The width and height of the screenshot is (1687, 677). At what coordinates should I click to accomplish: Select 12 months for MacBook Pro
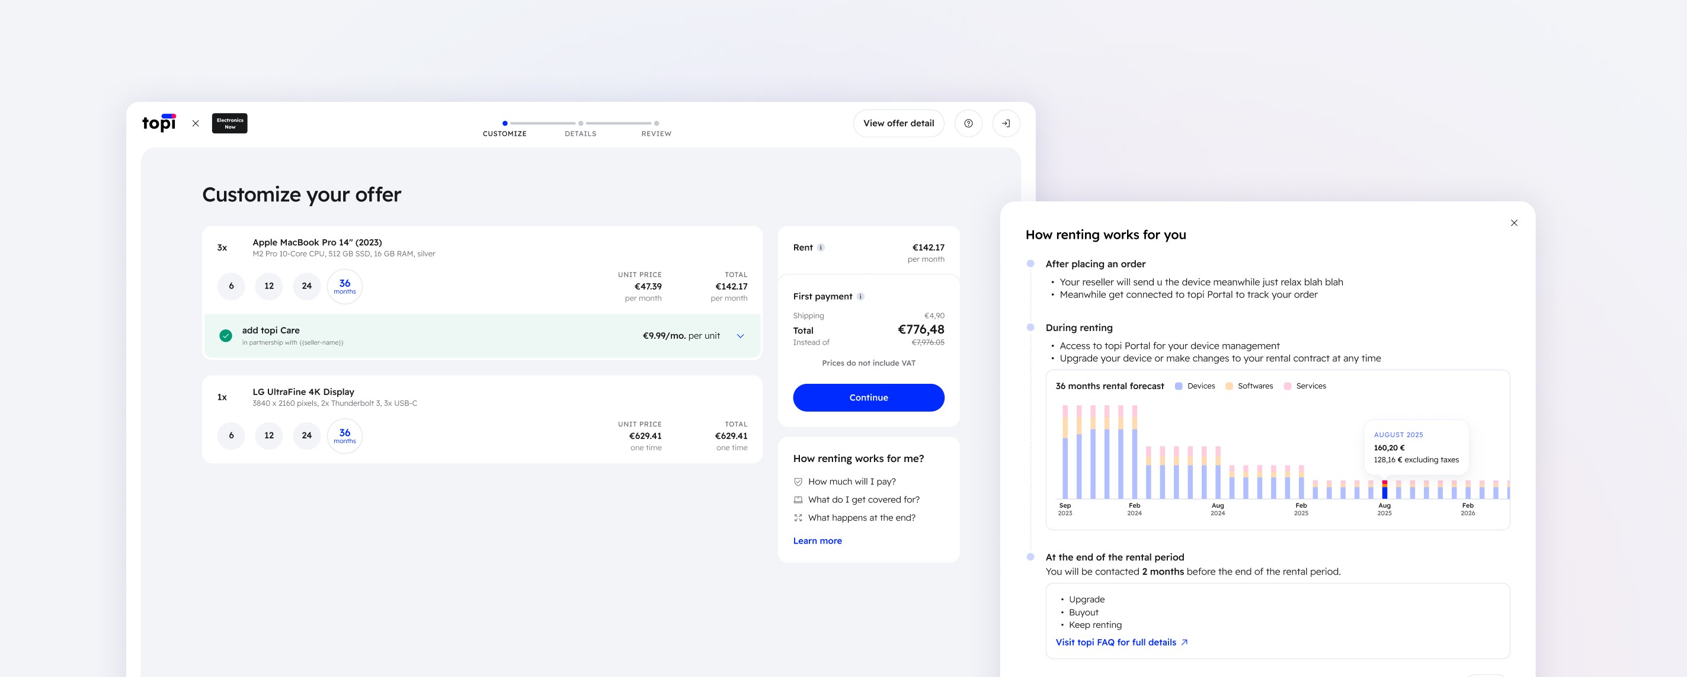(269, 286)
